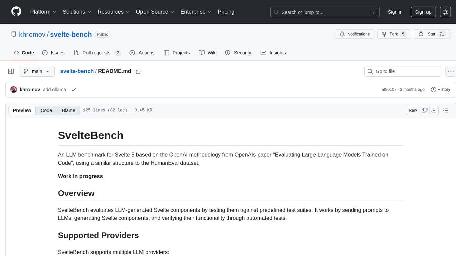Click the 125 lines file info text
The image size is (456, 256).
point(117,110)
